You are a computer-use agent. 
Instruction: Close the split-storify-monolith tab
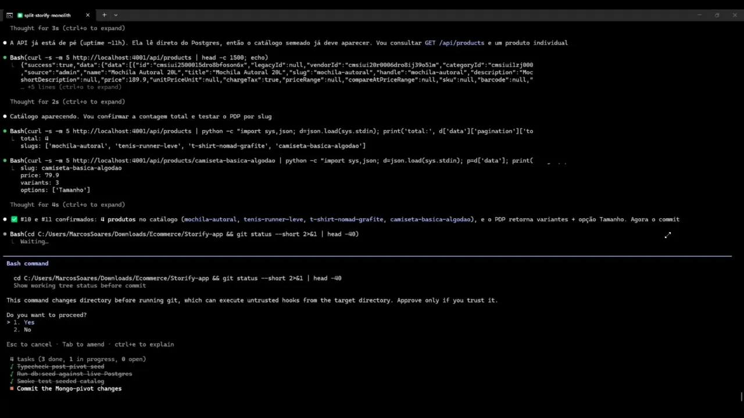click(88, 15)
